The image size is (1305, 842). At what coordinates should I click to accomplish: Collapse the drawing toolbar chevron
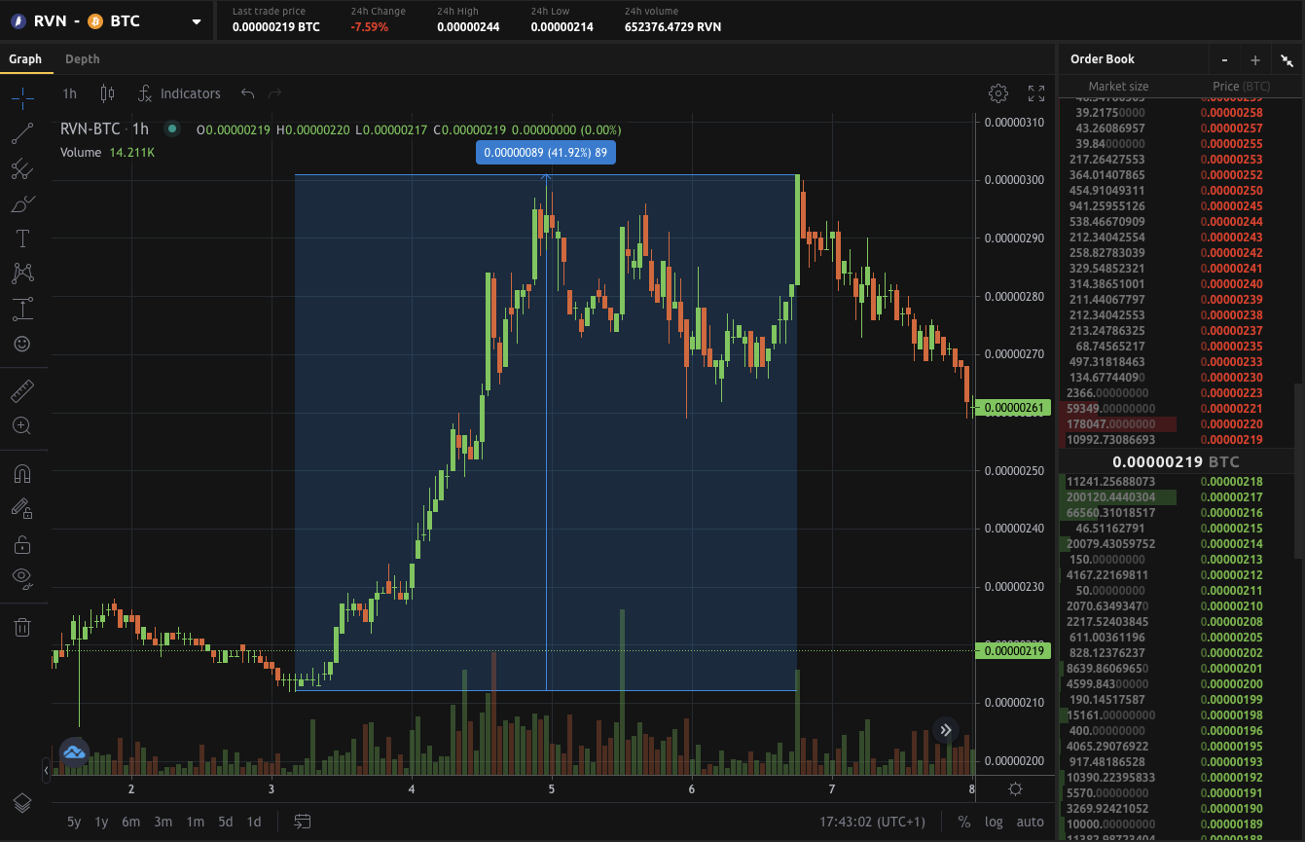pyautogui.click(x=44, y=771)
